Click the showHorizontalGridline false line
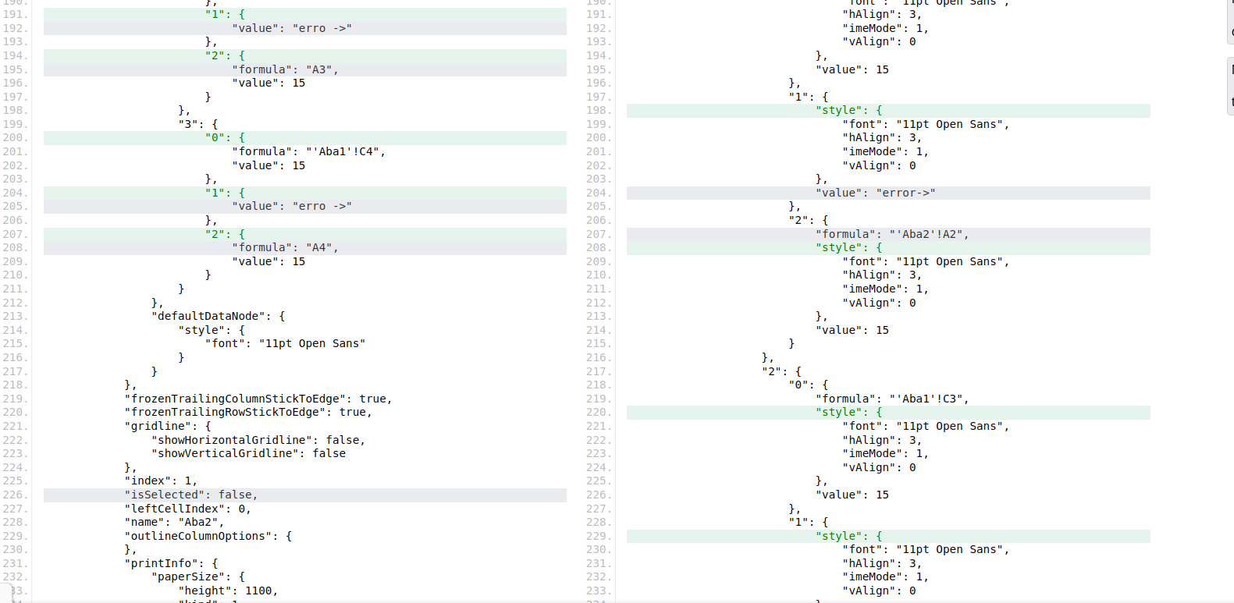 click(258, 440)
